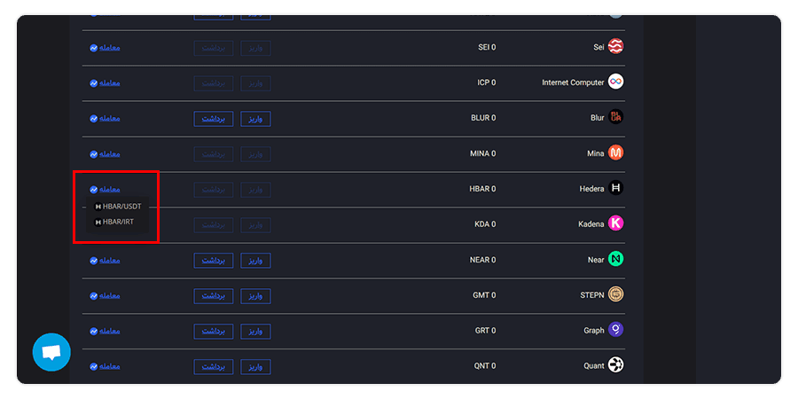Click the dimmed واریز button for ICP

(255, 83)
